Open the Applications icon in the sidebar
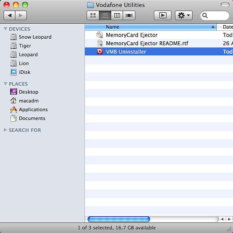The image size is (233, 233). [14, 109]
